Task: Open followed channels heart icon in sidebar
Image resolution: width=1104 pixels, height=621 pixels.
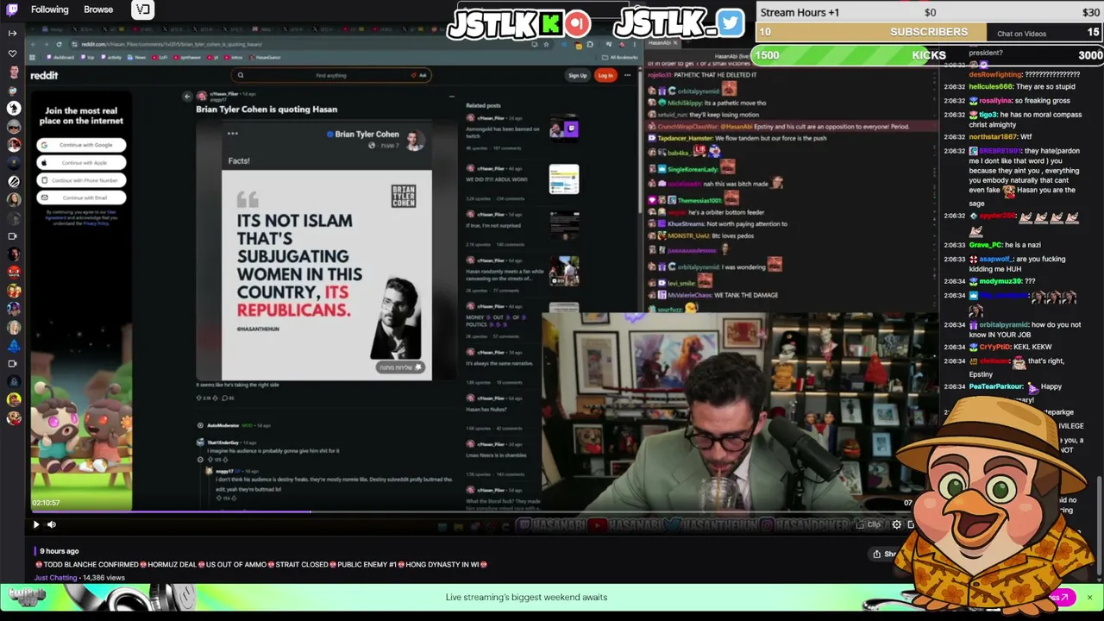Action: [12, 53]
